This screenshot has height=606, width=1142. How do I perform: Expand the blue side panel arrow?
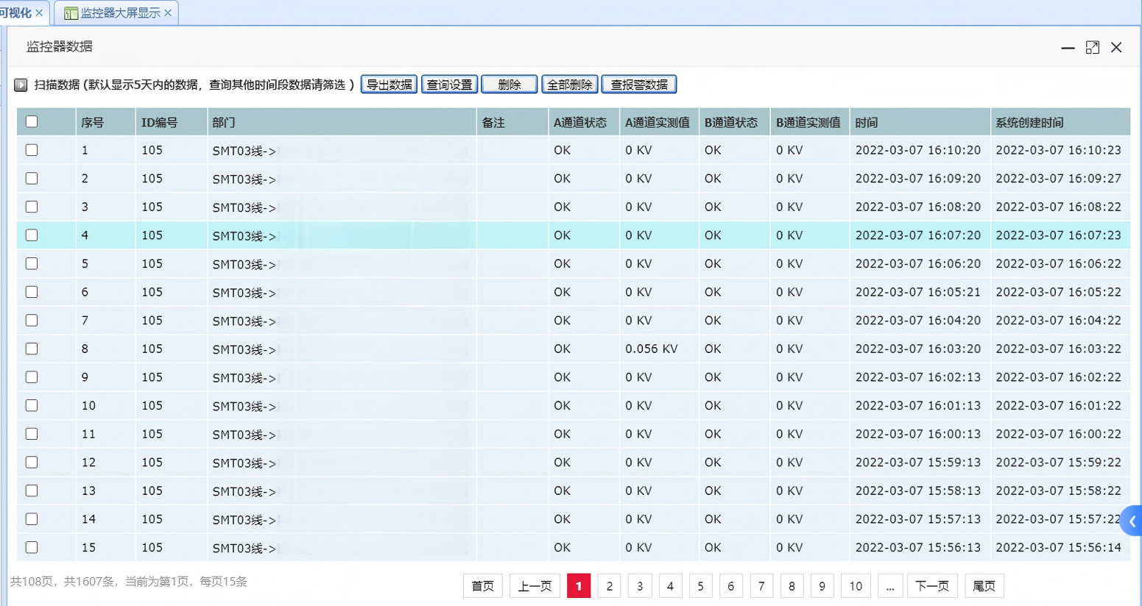pyautogui.click(x=1132, y=521)
